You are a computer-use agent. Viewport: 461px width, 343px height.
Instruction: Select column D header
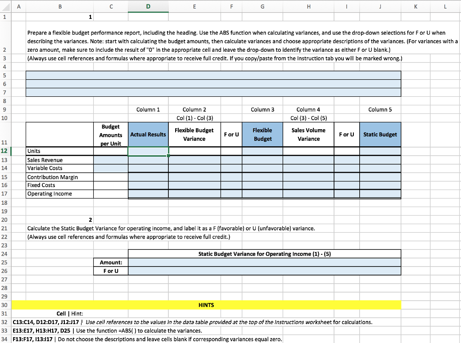(x=148, y=6)
